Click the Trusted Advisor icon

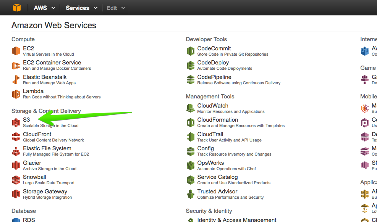click(x=191, y=194)
